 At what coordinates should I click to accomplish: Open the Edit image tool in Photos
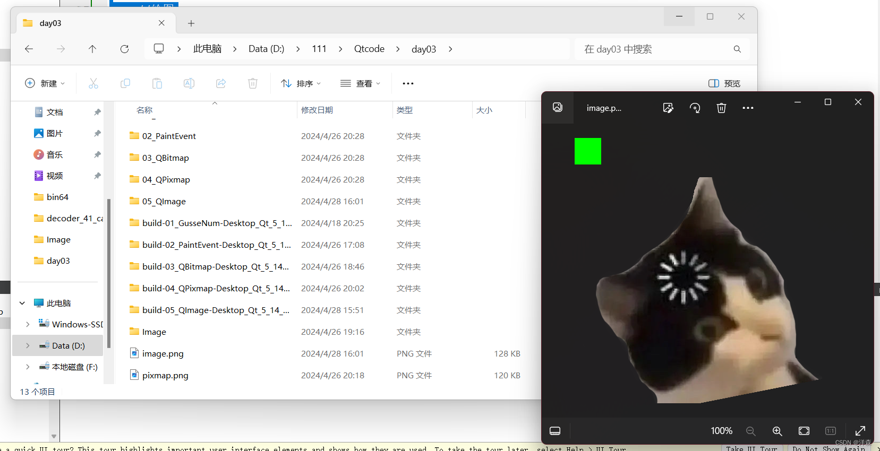click(668, 108)
